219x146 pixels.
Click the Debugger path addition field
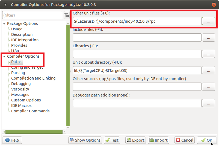point(137,103)
